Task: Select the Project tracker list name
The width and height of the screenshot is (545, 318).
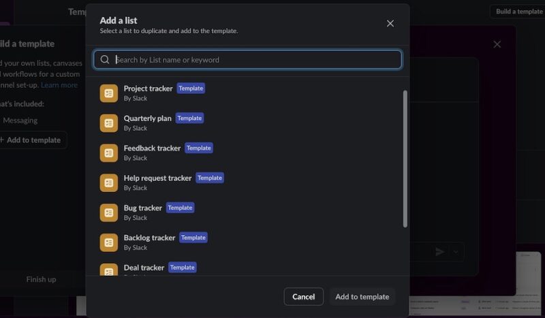Action: click(x=148, y=89)
